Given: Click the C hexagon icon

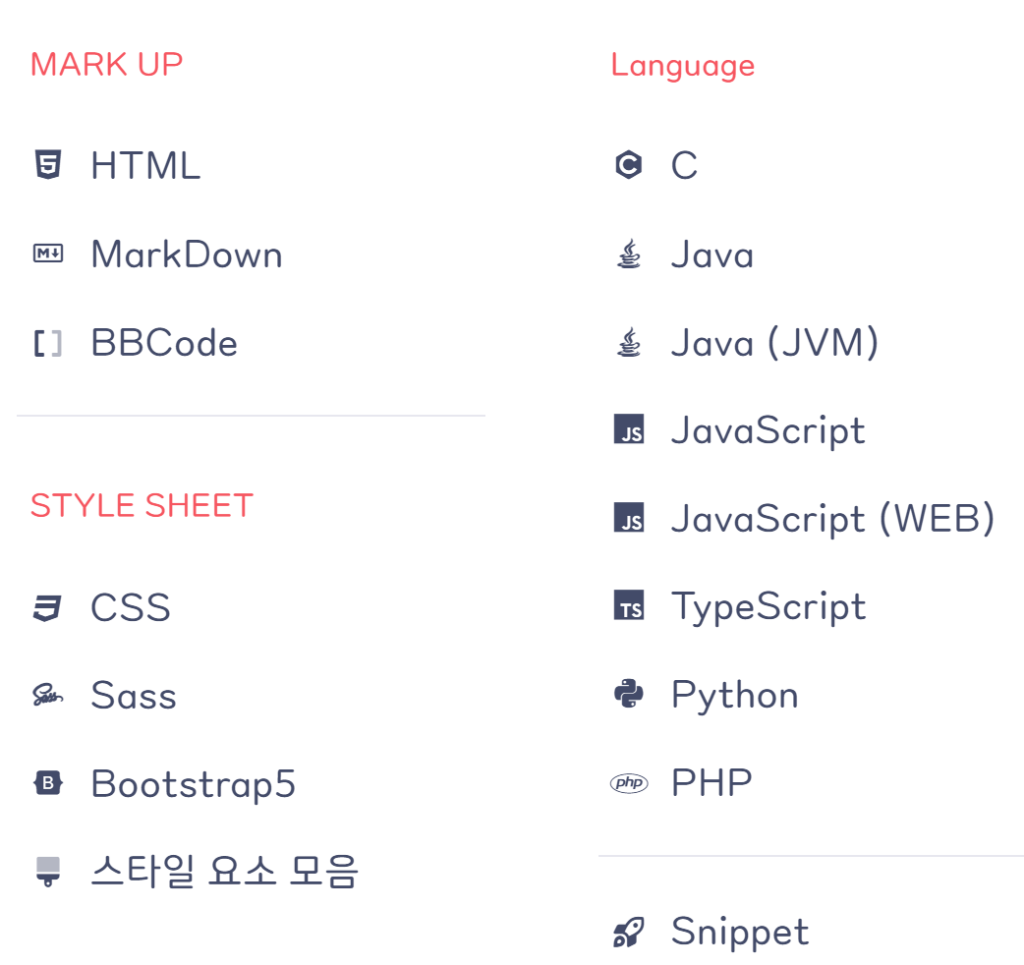Looking at the screenshot, I should tap(628, 164).
